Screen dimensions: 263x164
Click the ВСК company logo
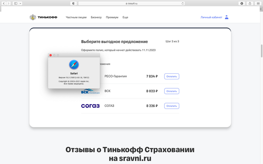[91, 91]
